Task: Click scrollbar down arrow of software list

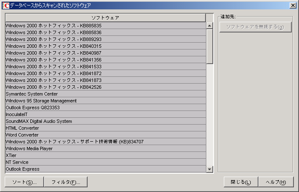Action: click(x=210, y=169)
